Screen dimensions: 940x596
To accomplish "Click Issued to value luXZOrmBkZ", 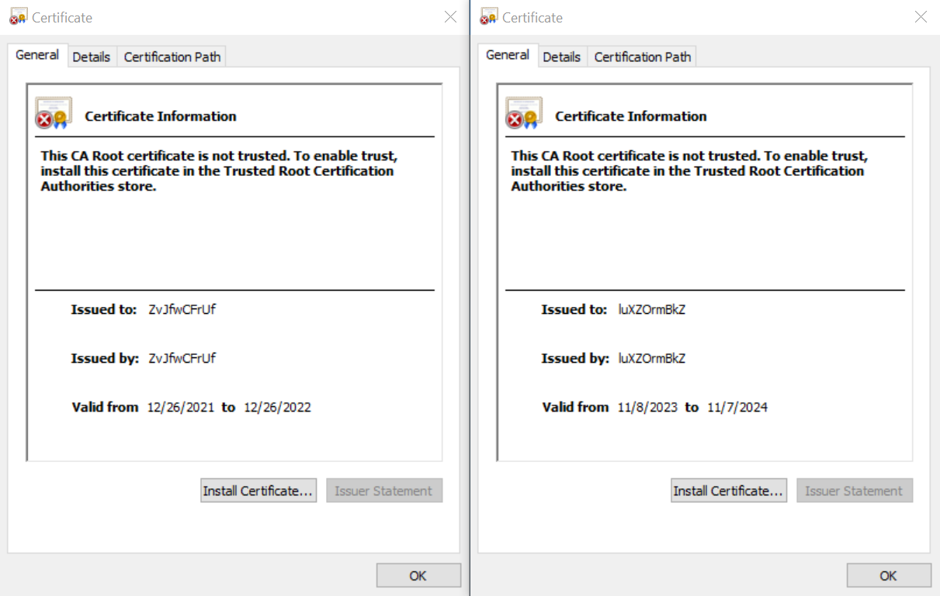I will click(652, 309).
